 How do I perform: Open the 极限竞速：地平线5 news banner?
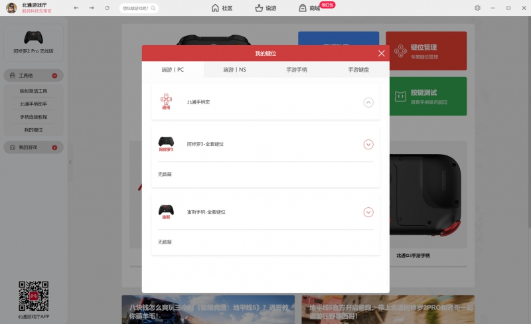pos(208,309)
